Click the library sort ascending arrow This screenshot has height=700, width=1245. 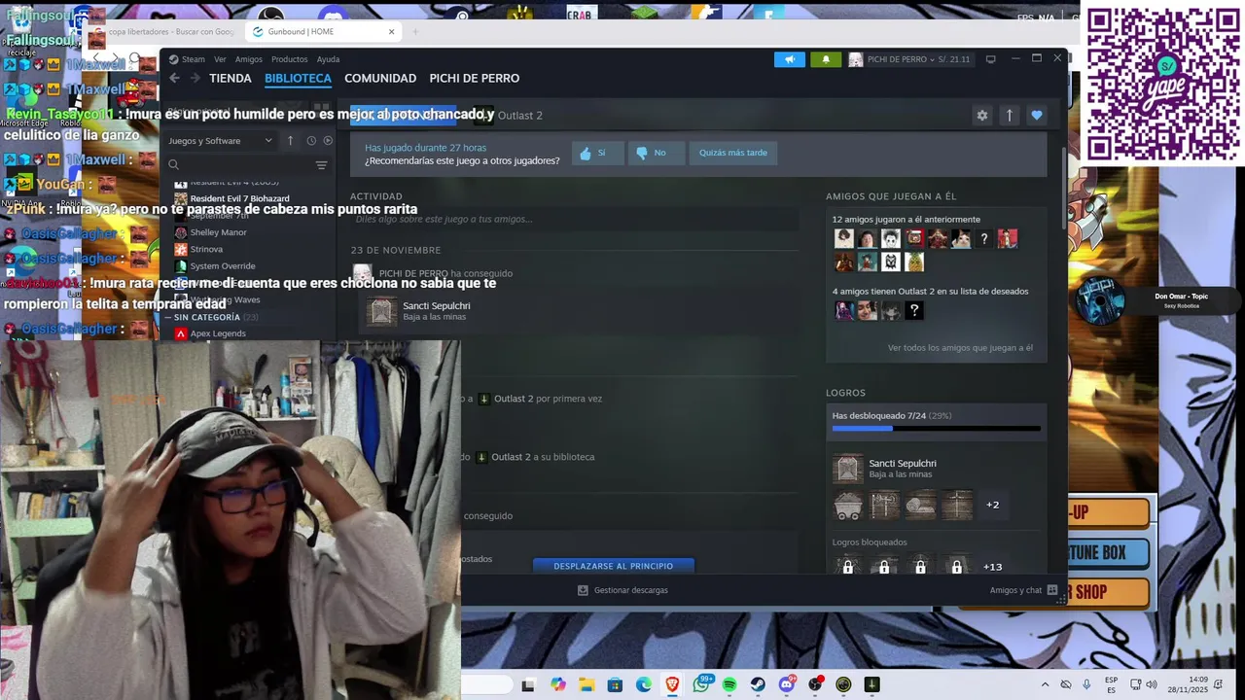click(x=290, y=141)
